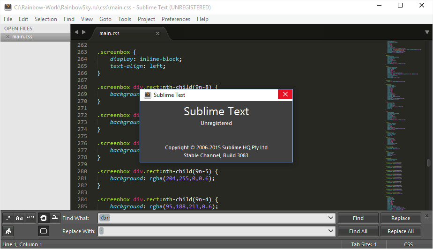Open CSS syntax selector in status bar

click(x=409, y=244)
